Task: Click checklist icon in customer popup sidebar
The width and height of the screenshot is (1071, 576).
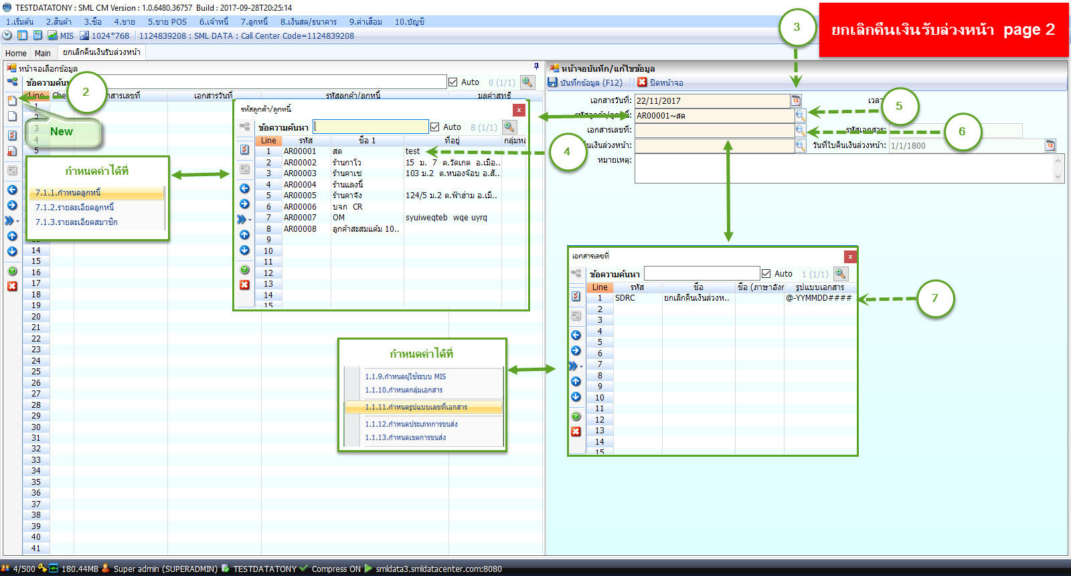Action: click(244, 150)
